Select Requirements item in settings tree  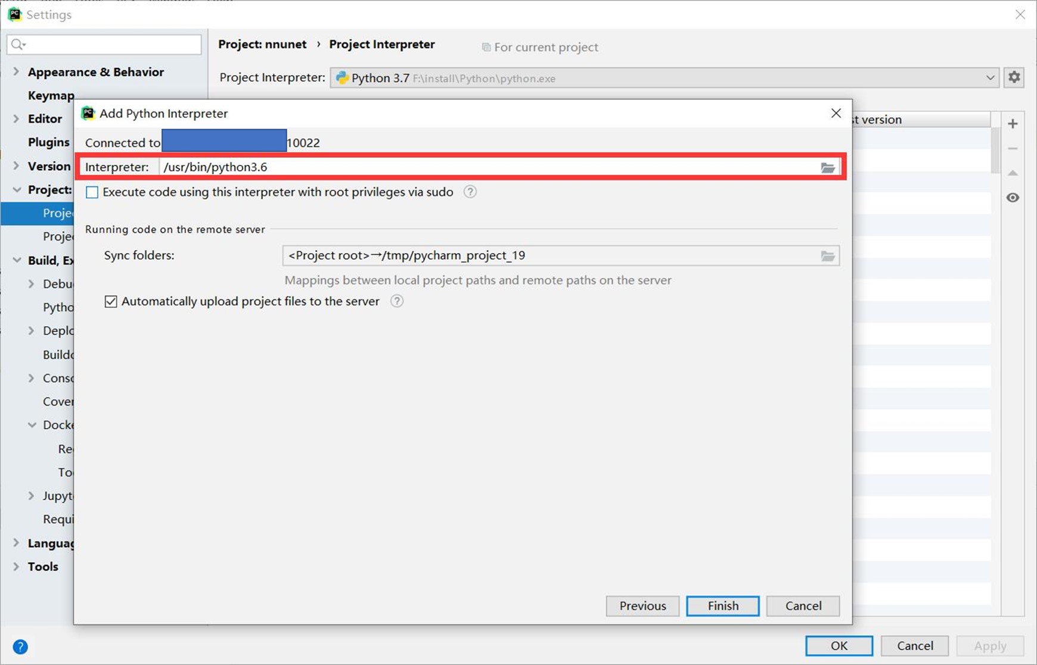coord(58,519)
